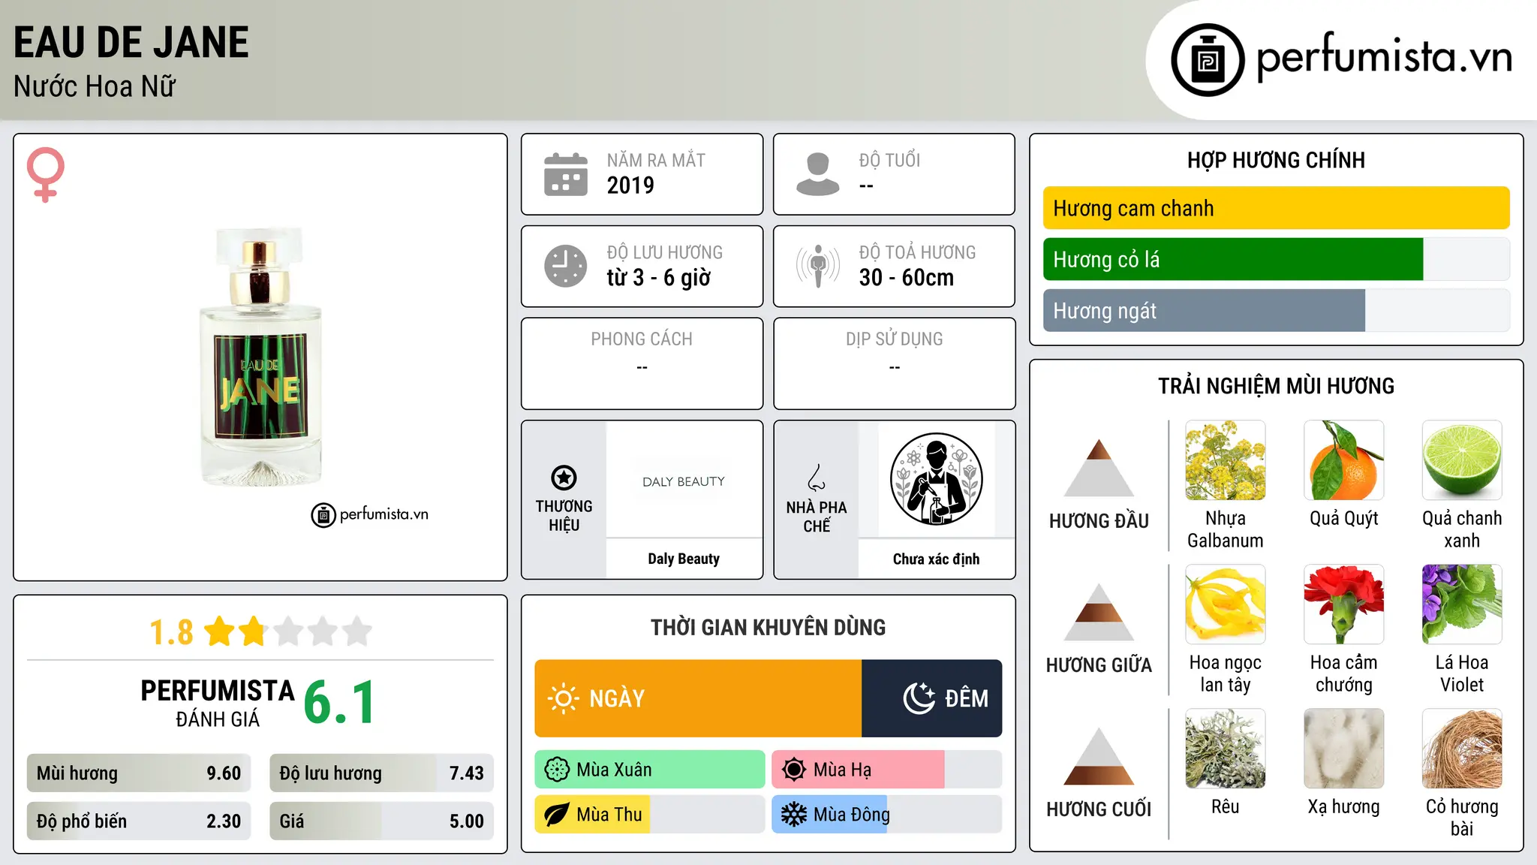This screenshot has height=865, width=1537.
Task: Click the Mùa Xuân season bar
Action: tap(650, 770)
